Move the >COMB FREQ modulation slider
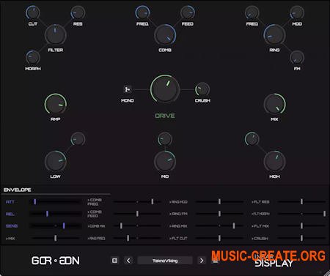 click(137, 201)
